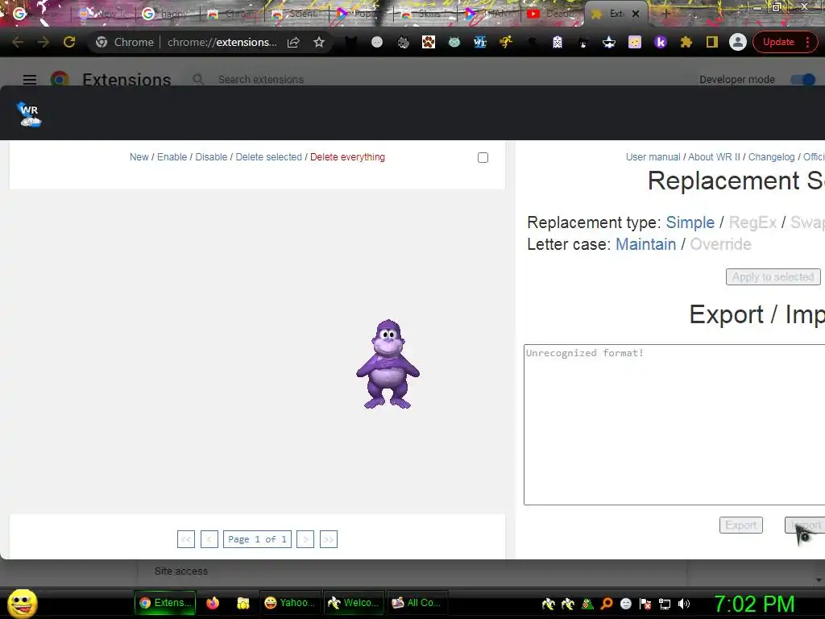Click Delete selected link
Viewport: 825px width, 619px height.
[268, 157]
